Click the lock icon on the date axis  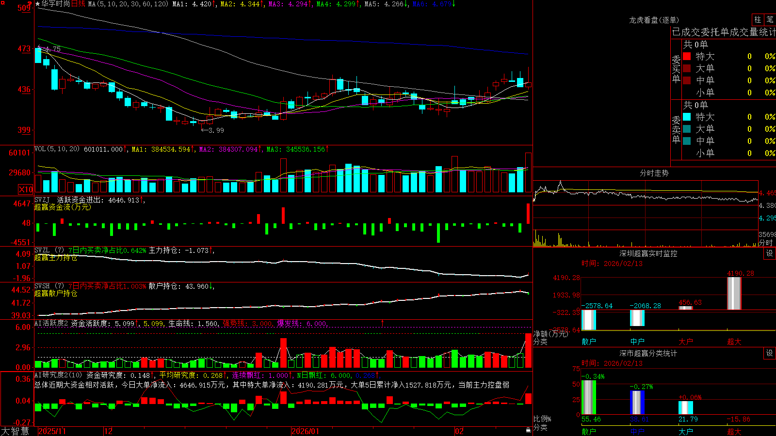click(x=528, y=430)
